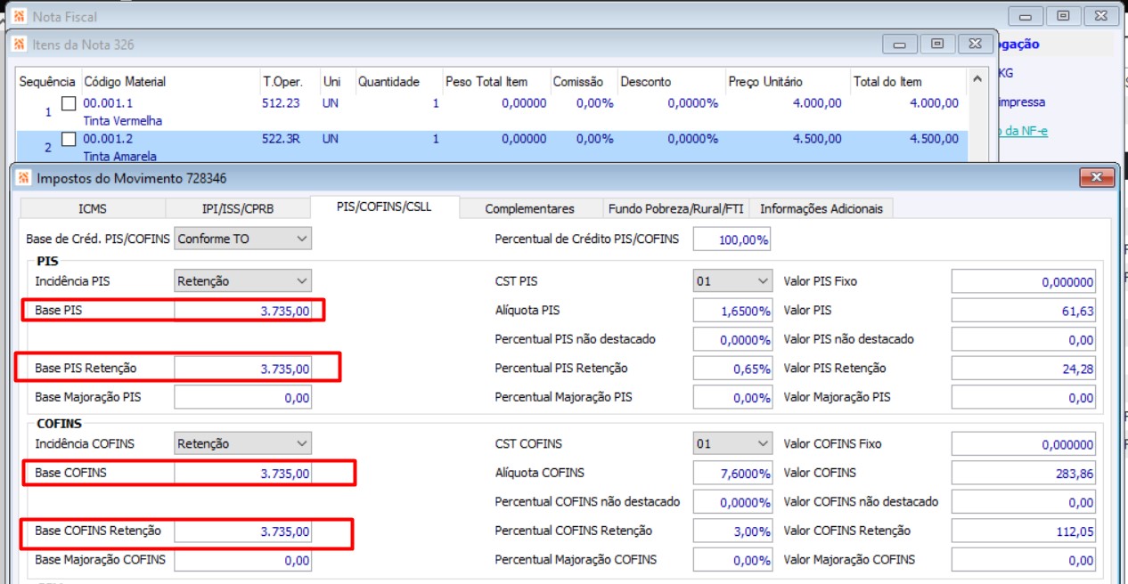Check the box for Tinta Amarela item
The height and width of the screenshot is (584, 1128).
pos(69,139)
